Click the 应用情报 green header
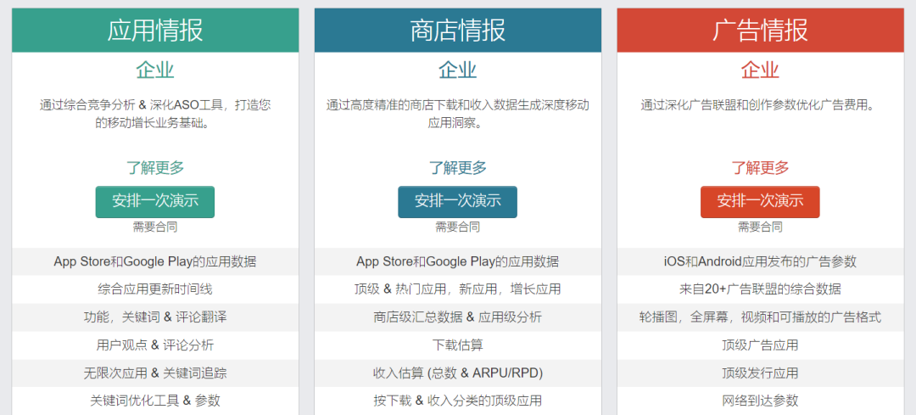916x415 pixels. (x=155, y=31)
